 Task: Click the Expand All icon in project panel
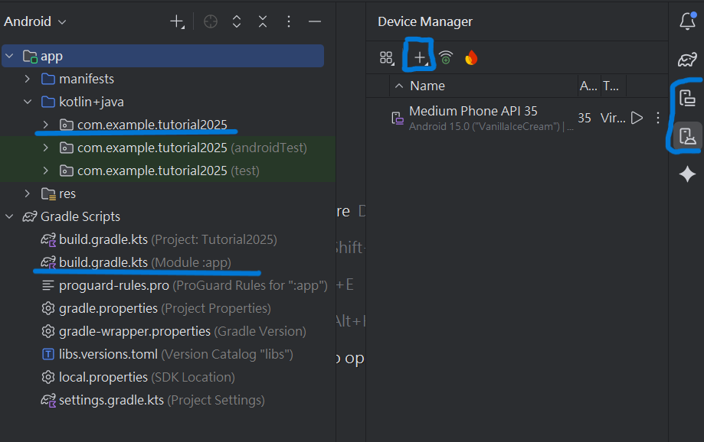click(237, 22)
